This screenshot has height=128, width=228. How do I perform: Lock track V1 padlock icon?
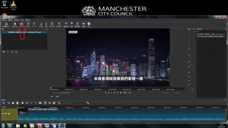[9, 113]
